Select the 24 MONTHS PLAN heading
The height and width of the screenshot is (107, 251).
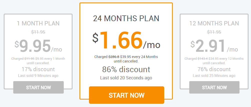(126, 18)
